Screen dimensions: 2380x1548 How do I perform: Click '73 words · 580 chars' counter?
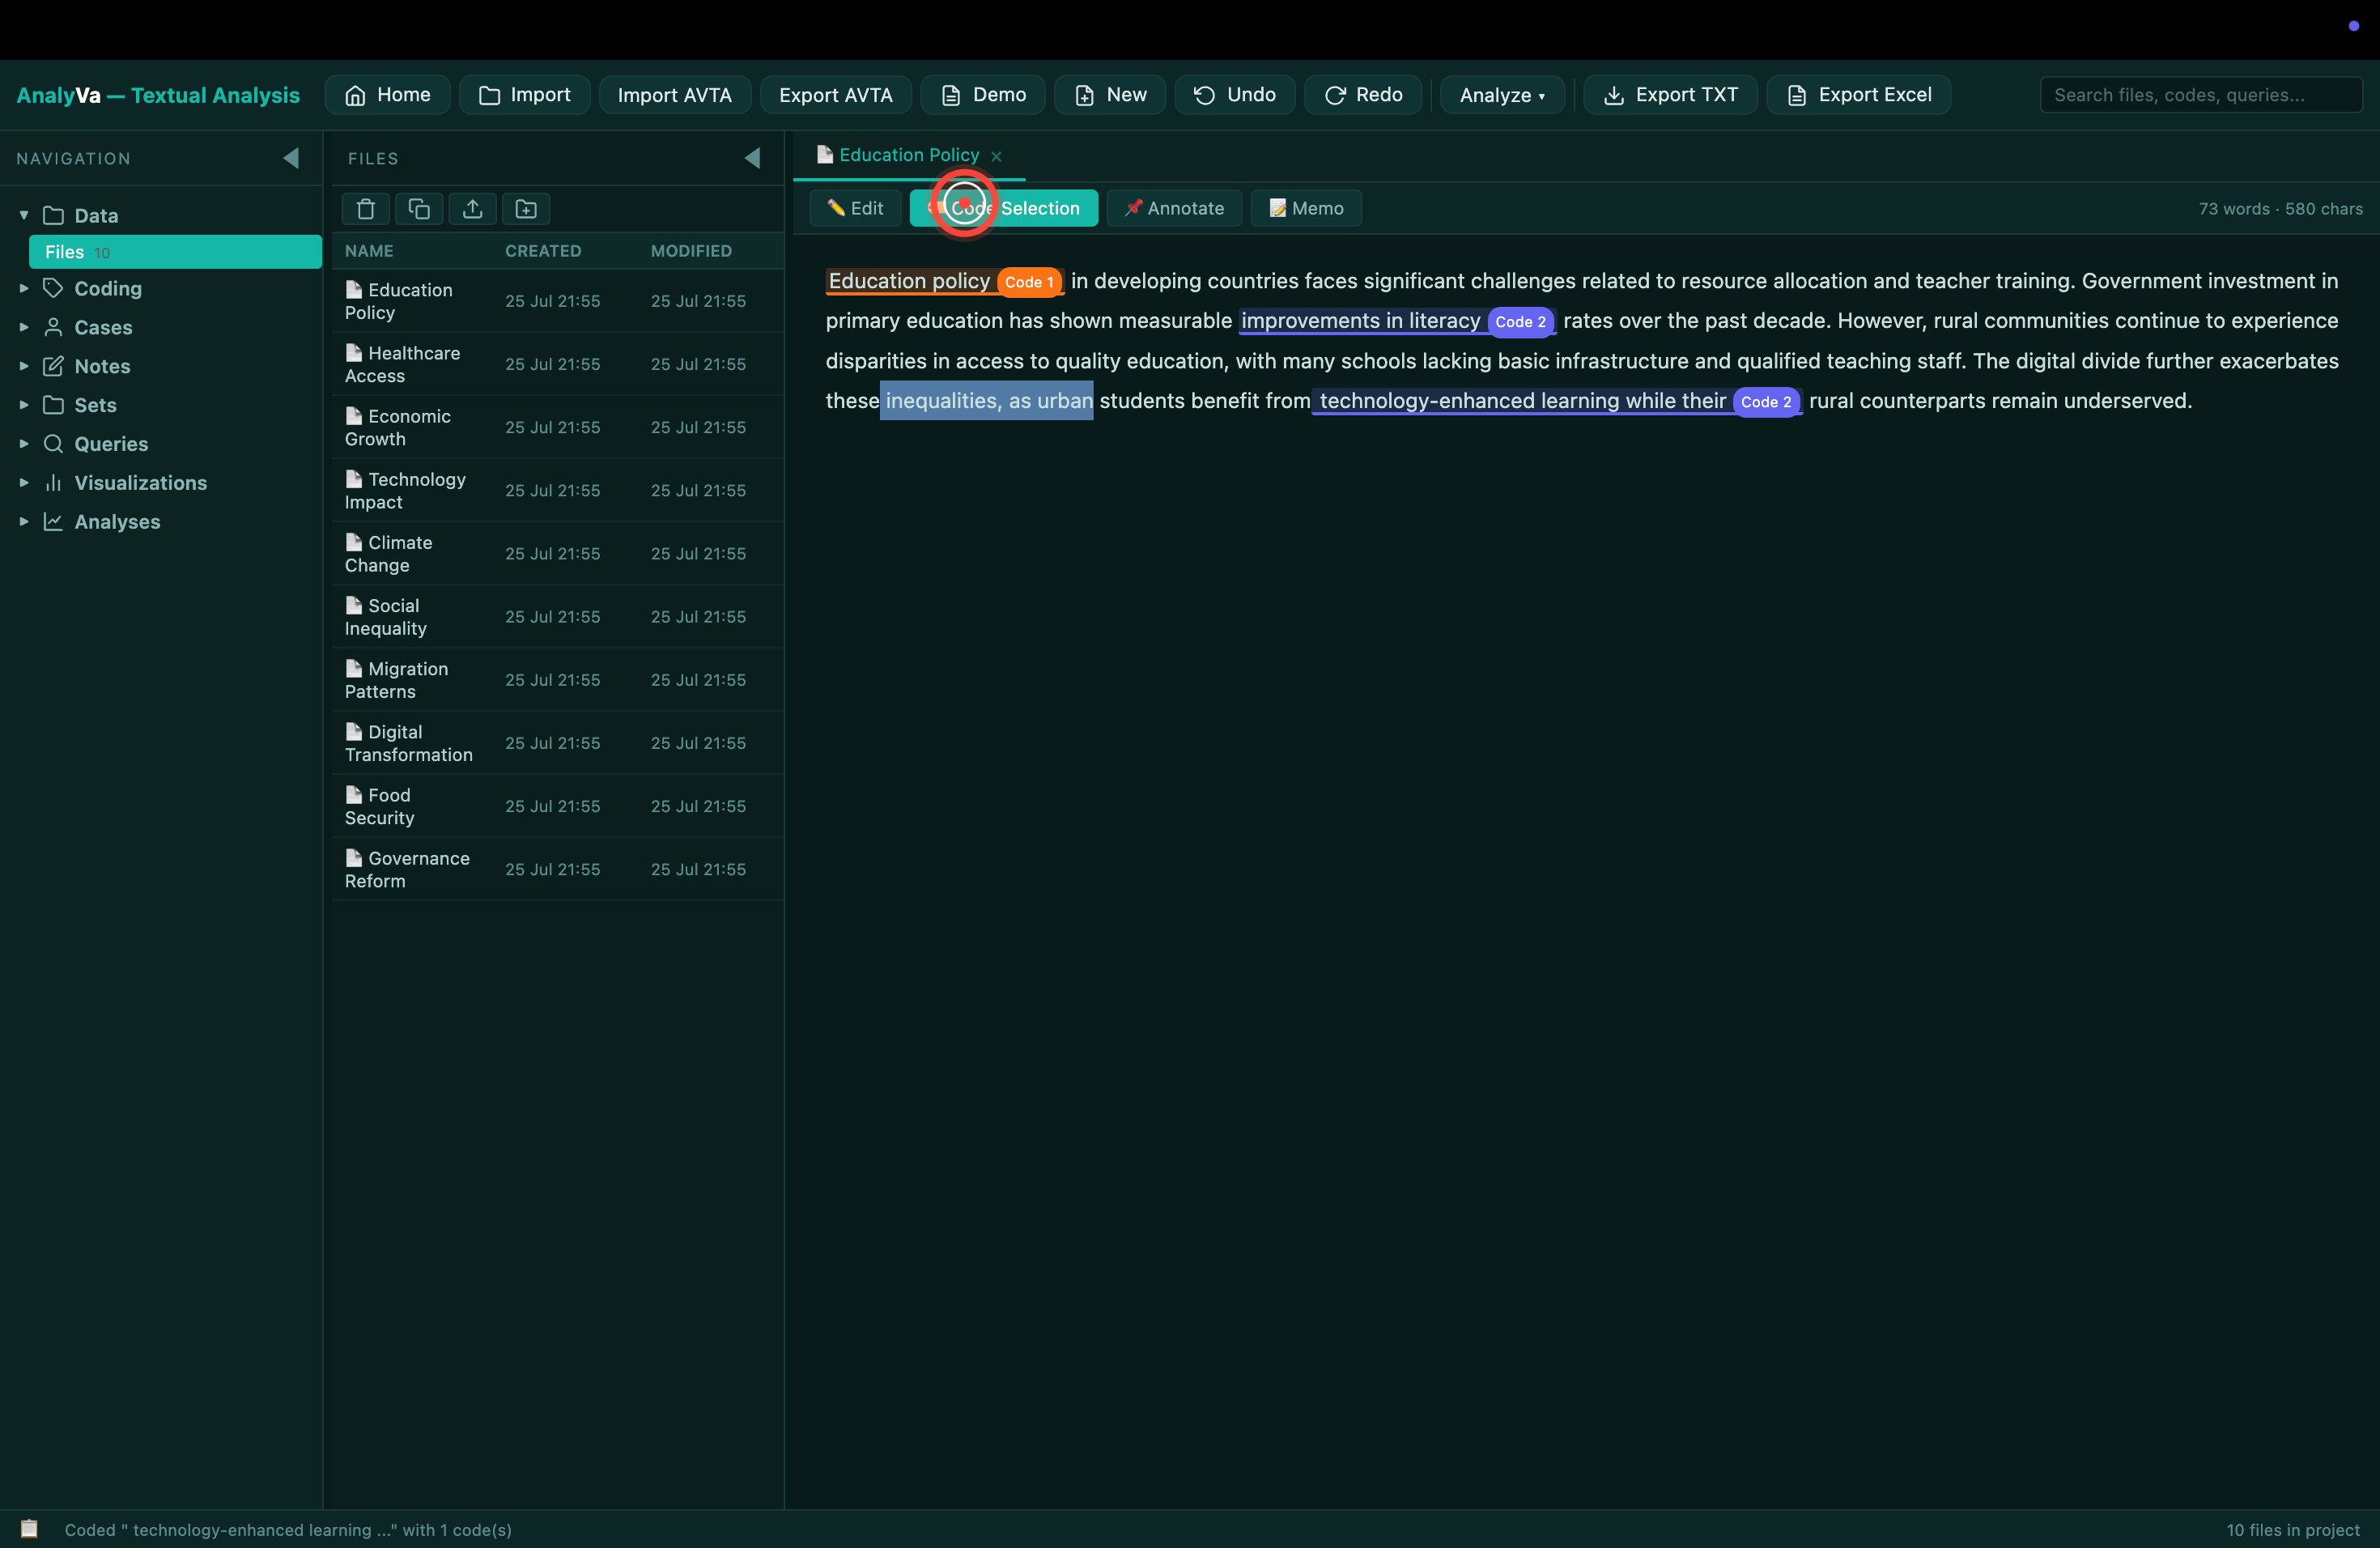point(2280,209)
